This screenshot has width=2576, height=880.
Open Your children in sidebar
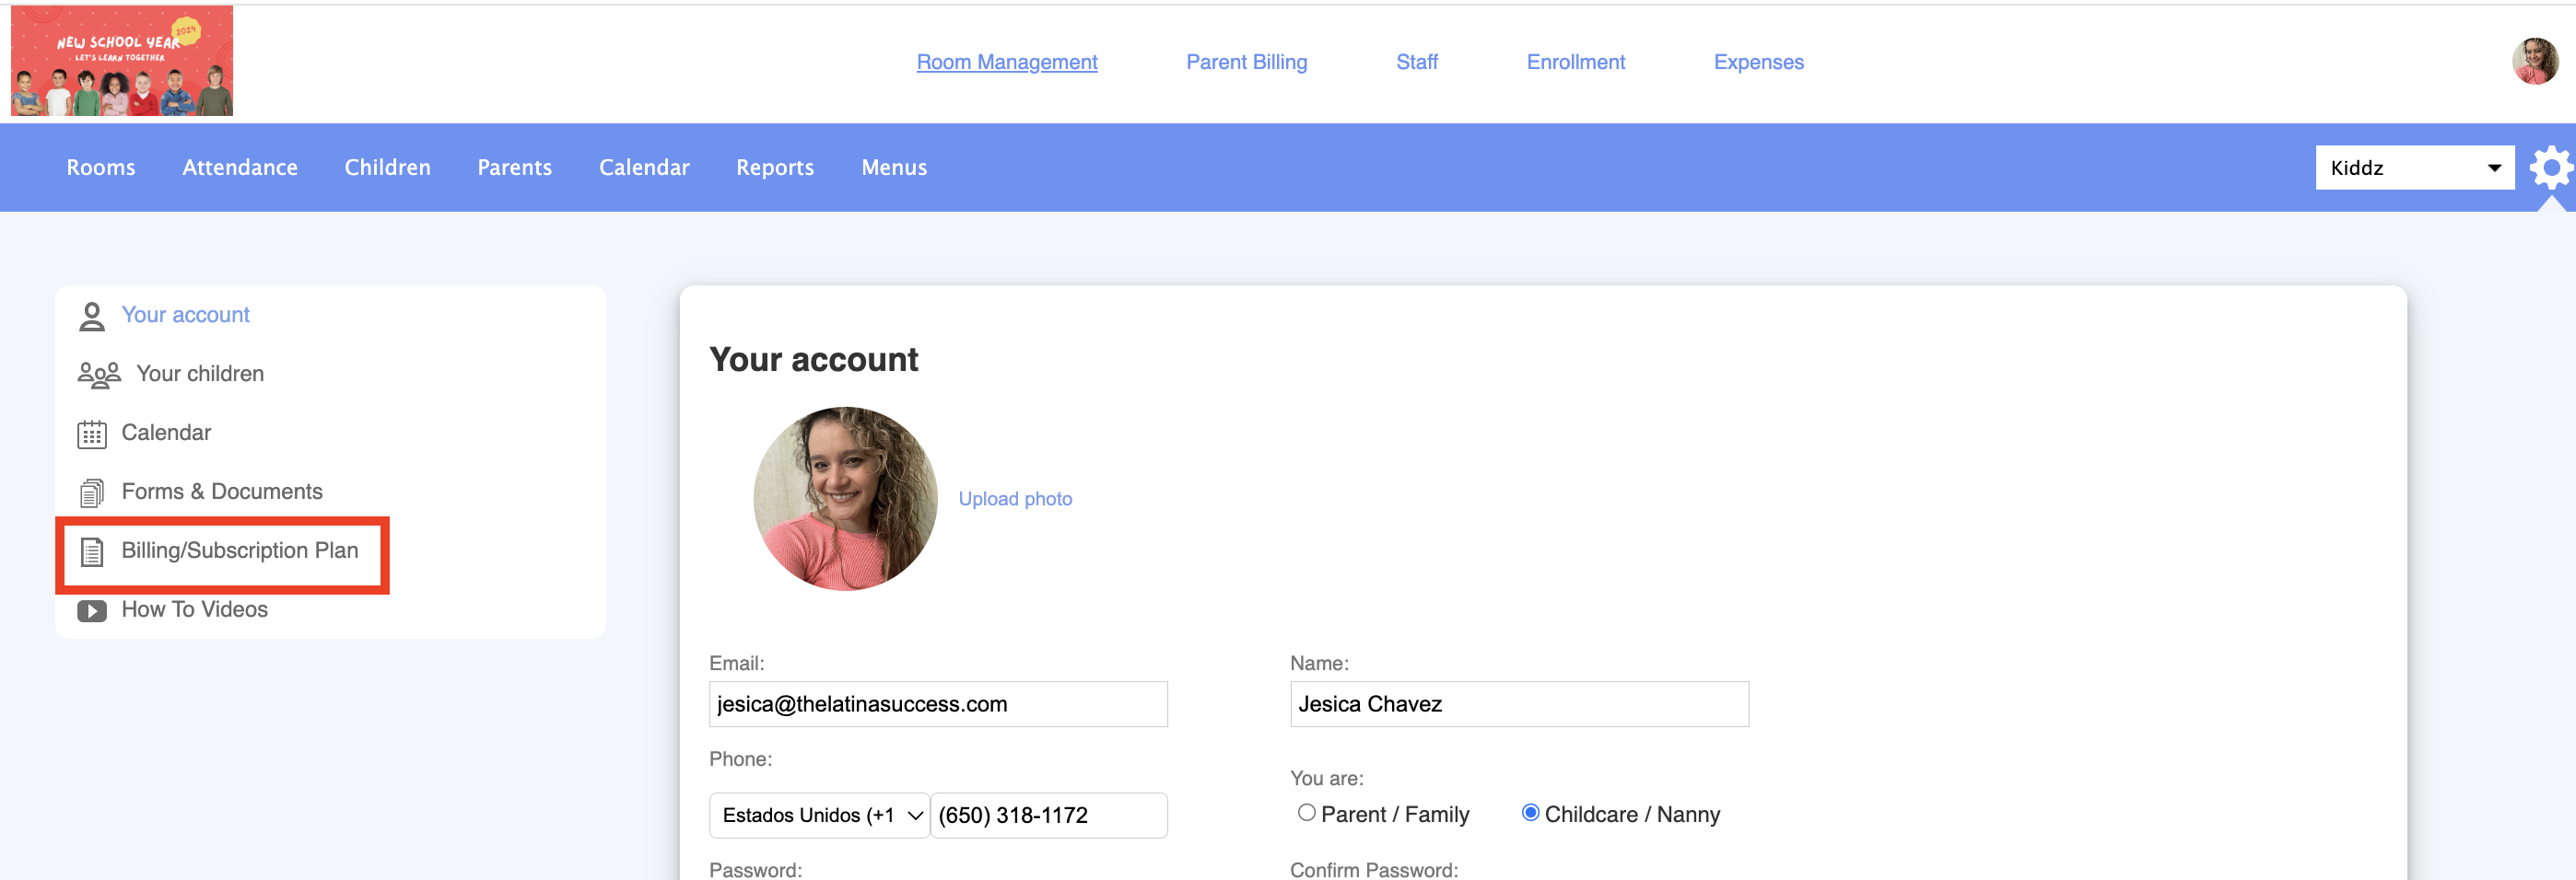[x=200, y=374]
